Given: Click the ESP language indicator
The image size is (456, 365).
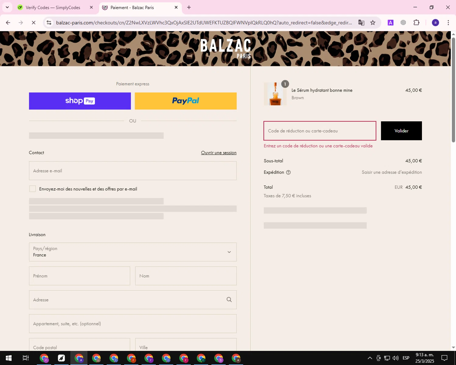Looking at the screenshot, I should (406, 358).
